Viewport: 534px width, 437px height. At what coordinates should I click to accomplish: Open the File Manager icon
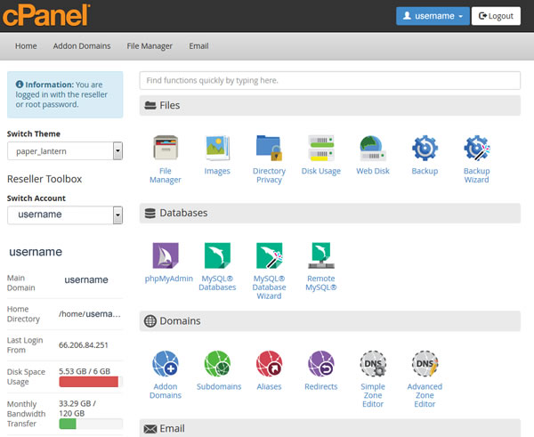(165, 149)
